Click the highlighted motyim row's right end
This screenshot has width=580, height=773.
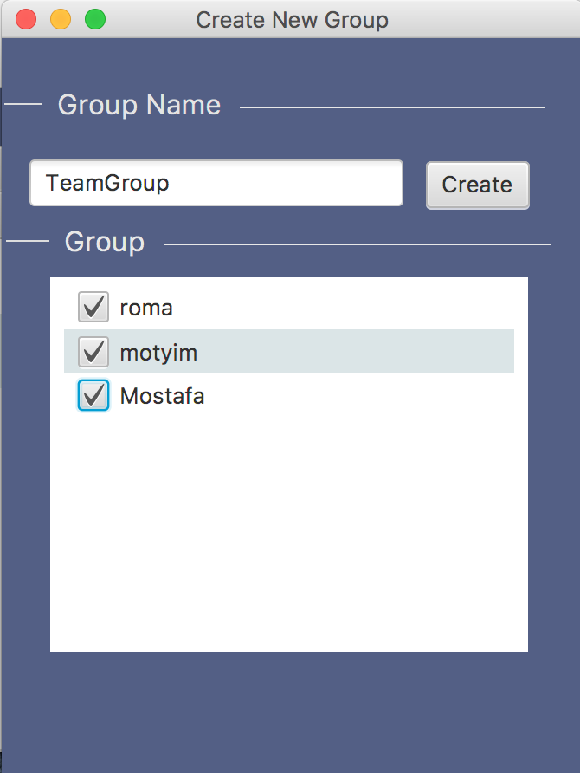(485, 352)
